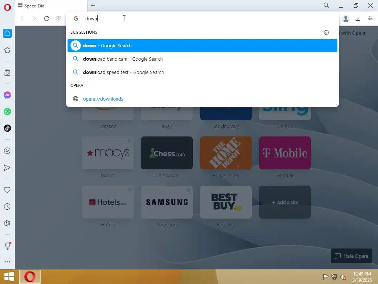Open the Home Depot speed dial tile
The height and width of the screenshot is (284, 378).
pos(226,153)
